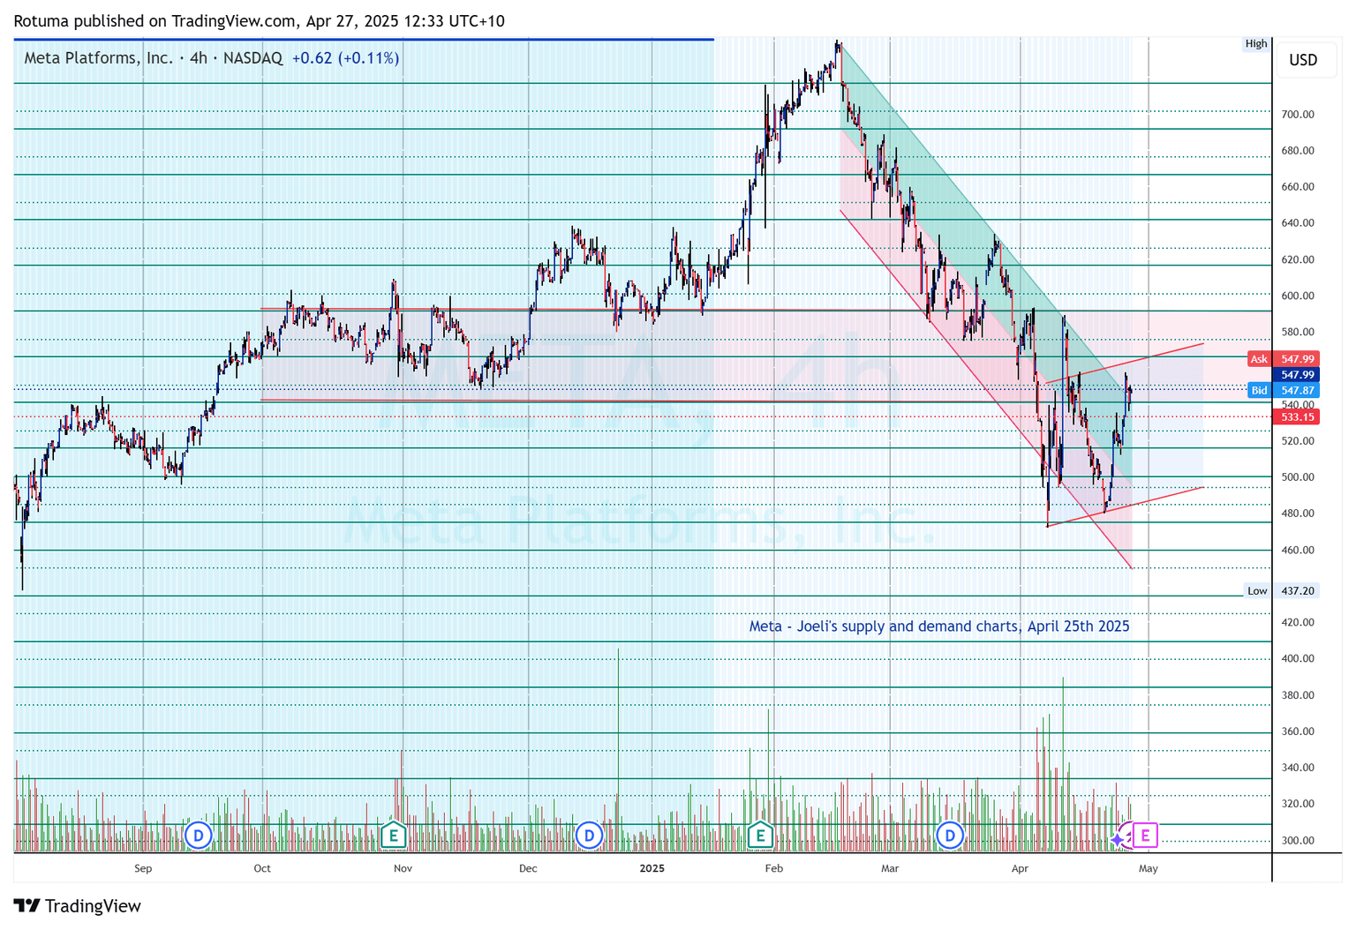Click the 437.20 low price label

(1298, 591)
